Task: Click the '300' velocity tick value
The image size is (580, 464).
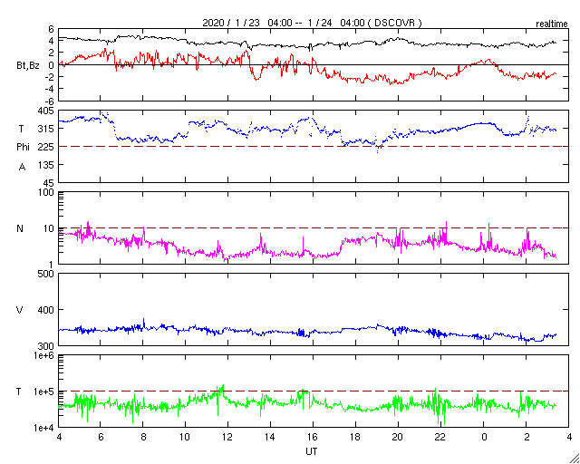Action: click(x=46, y=346)
